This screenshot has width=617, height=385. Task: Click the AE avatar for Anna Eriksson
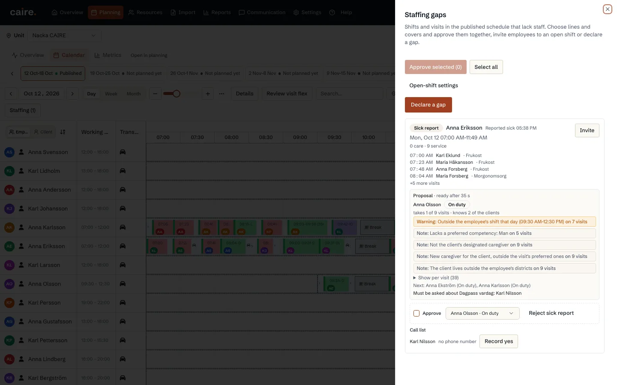tap(9, 246)
